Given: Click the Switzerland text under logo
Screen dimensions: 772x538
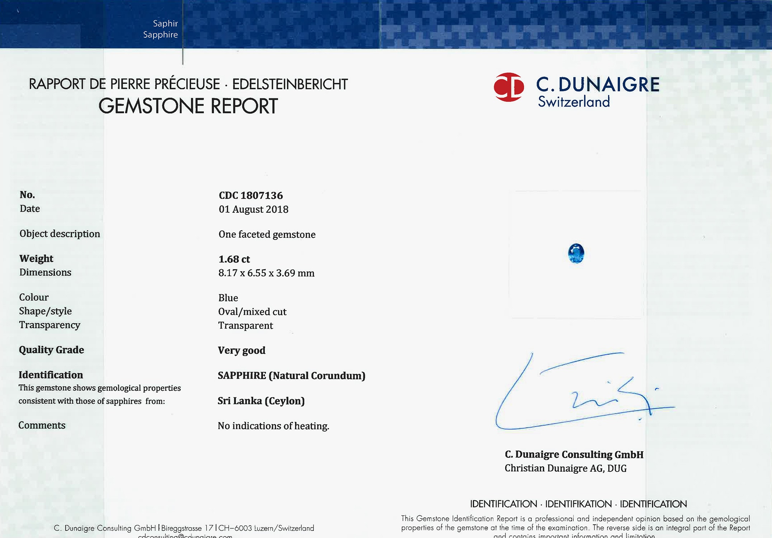Looking at the screenshot, I should [x=574, y=102].
